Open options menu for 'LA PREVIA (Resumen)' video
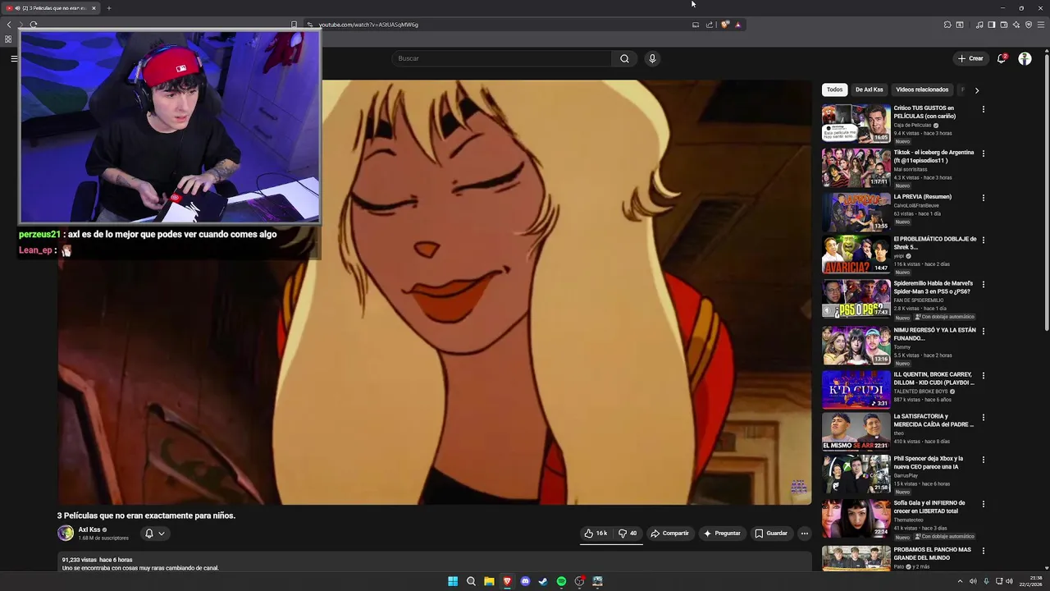 (x=983, y=198)
